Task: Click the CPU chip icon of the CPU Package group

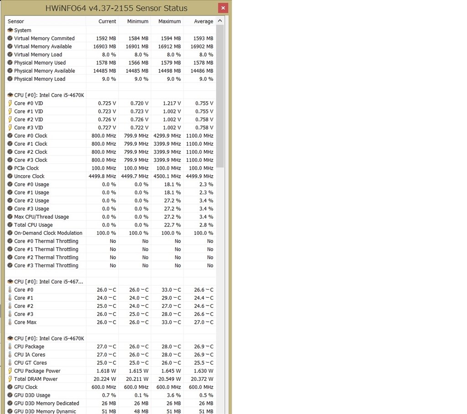Action: [10, 338]
